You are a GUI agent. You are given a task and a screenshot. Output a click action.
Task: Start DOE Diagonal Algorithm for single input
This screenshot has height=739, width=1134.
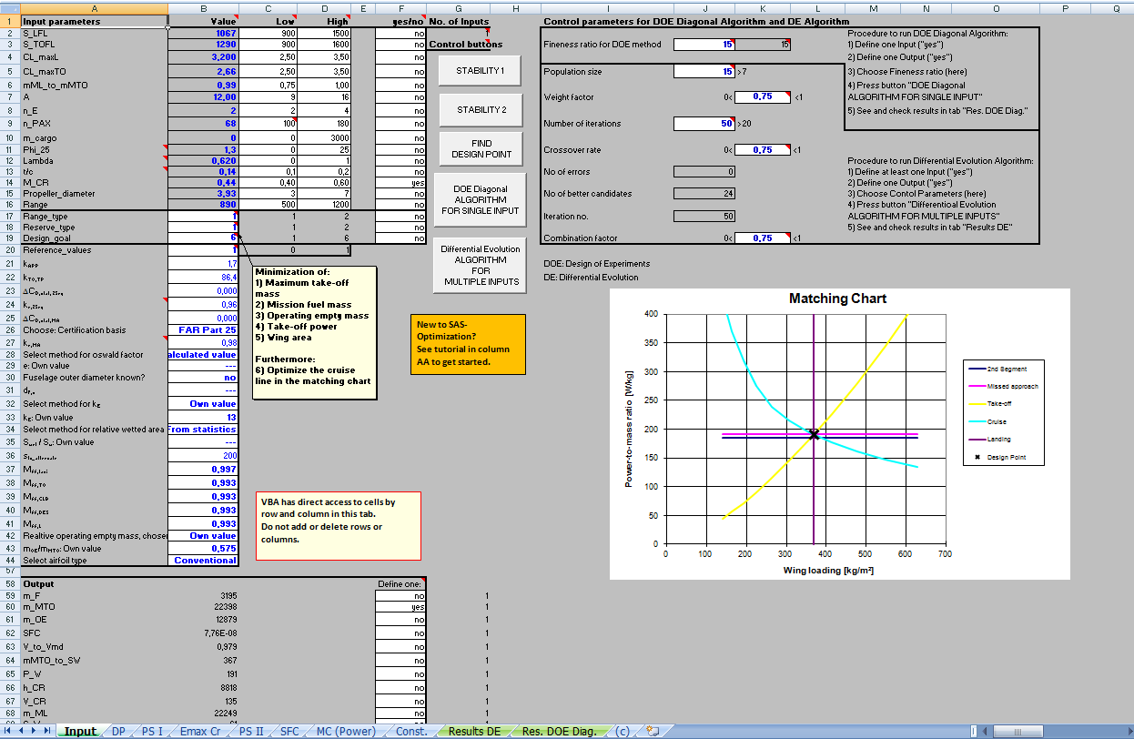(x=481, y=199)
